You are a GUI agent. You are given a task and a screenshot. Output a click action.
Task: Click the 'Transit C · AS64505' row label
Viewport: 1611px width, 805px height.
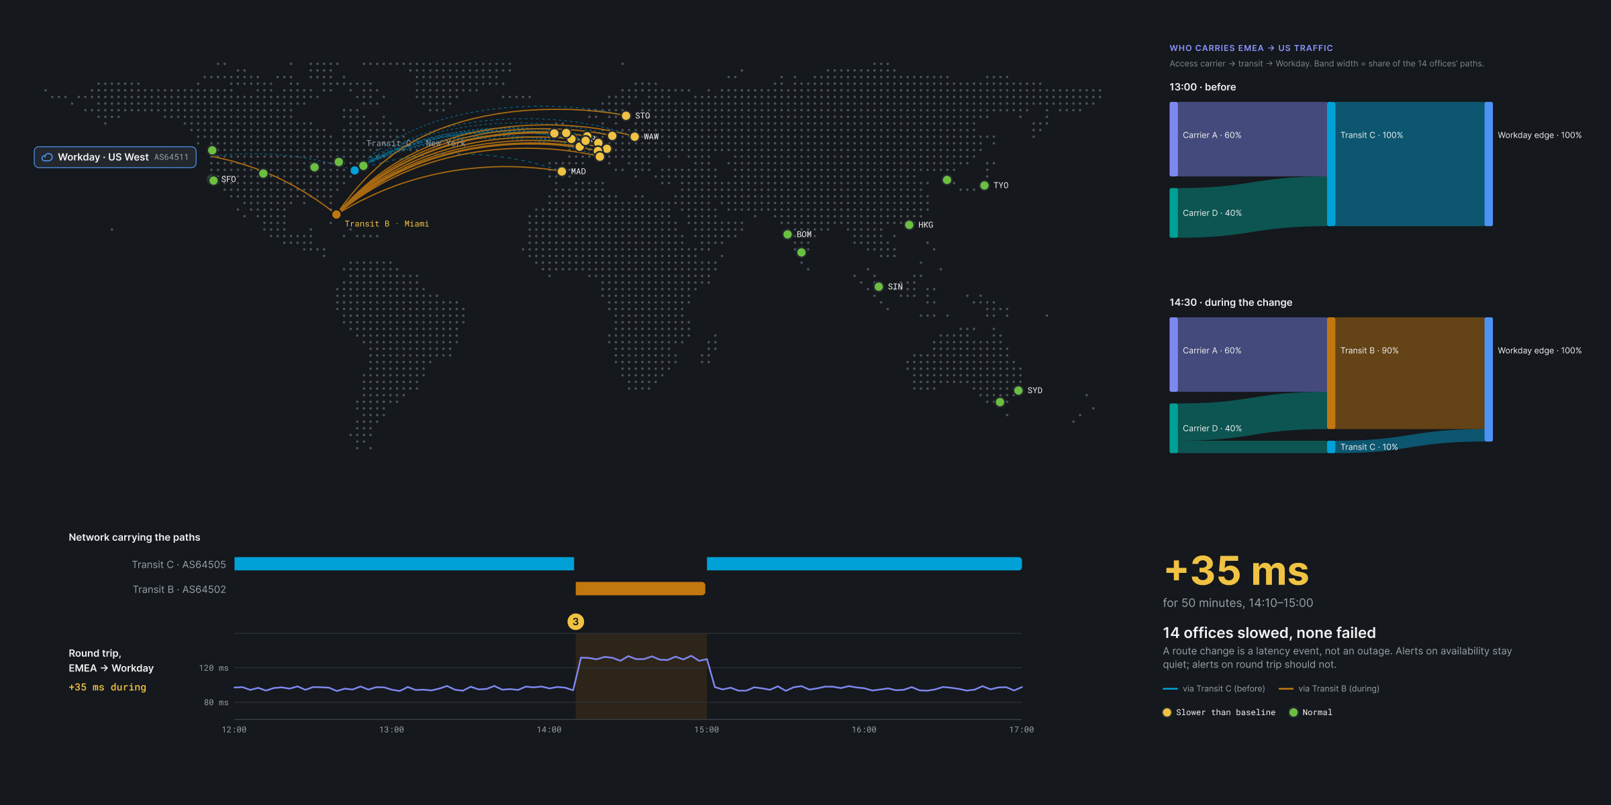point(179,565)
